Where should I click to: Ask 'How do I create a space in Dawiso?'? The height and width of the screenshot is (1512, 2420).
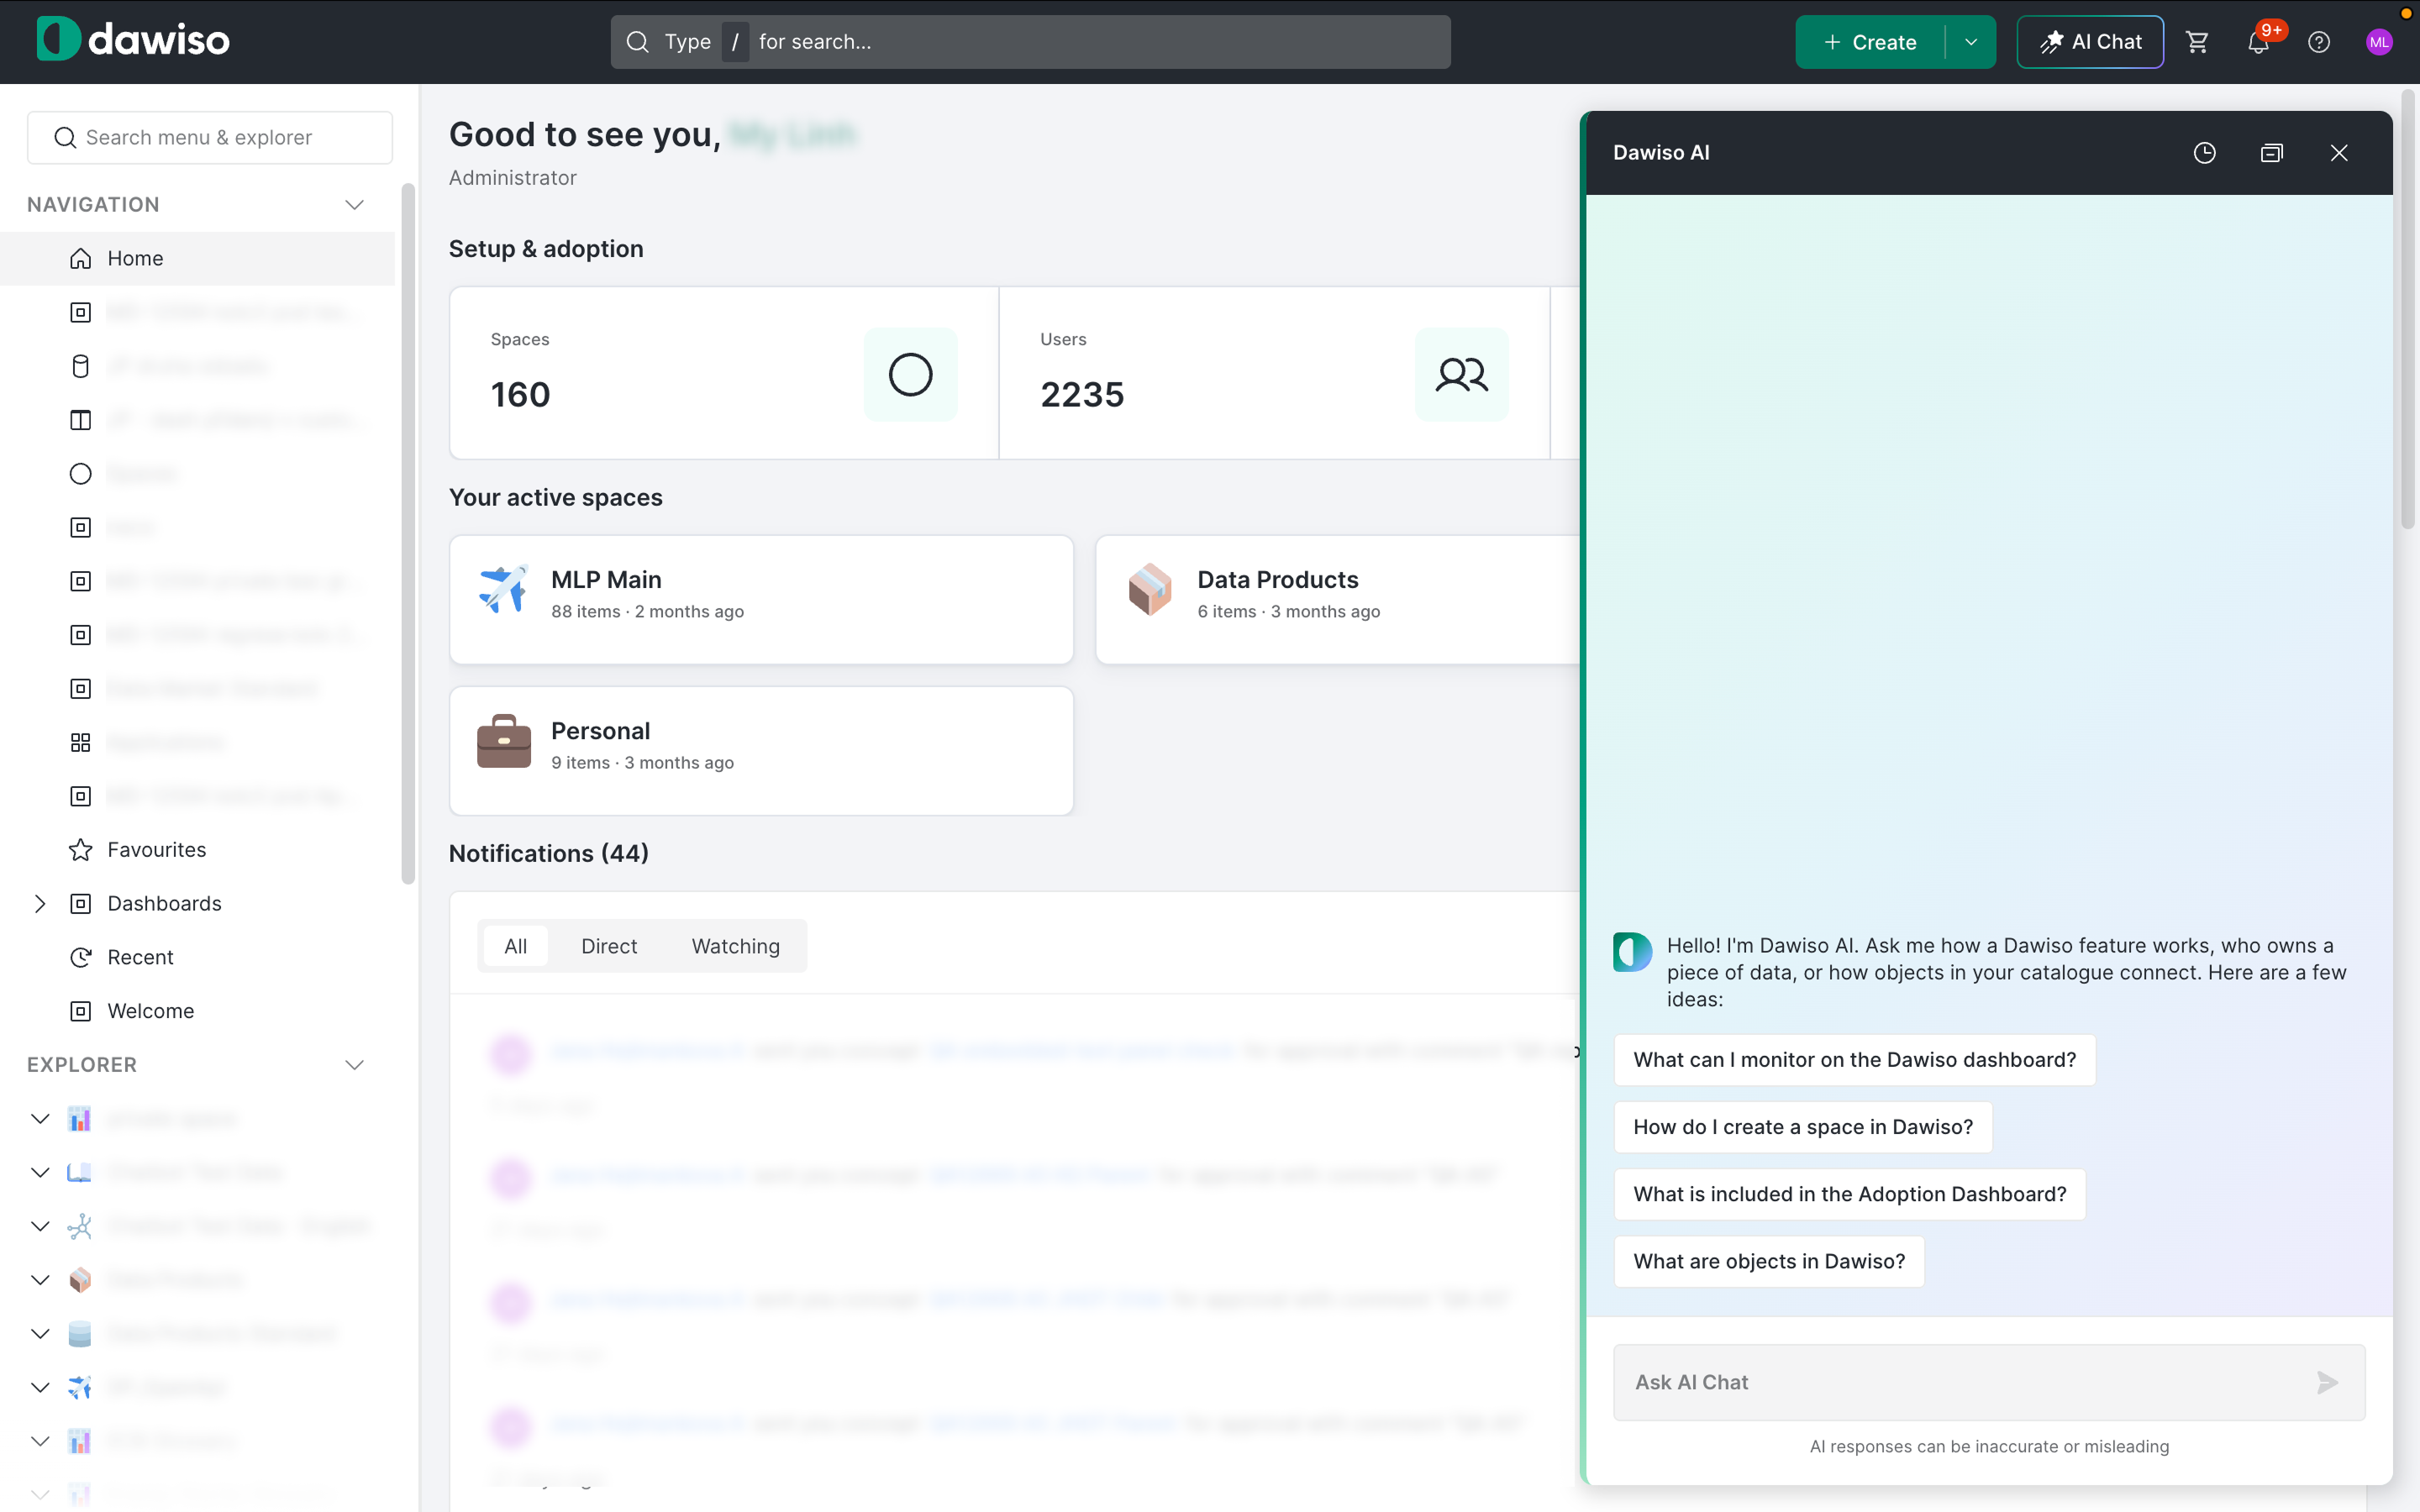click(x=1803, y=1127)
